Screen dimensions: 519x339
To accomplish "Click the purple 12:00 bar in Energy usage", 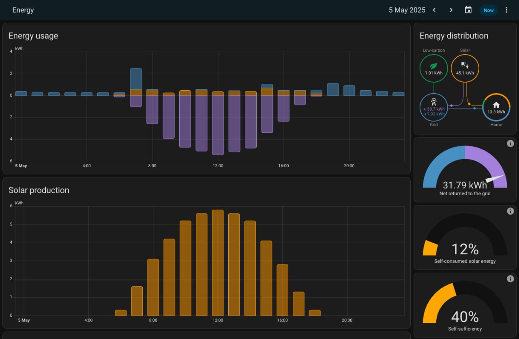I will tap(218, 125).
